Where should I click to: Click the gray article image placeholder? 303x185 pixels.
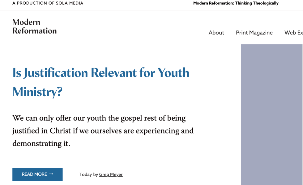tap(271, 114)
